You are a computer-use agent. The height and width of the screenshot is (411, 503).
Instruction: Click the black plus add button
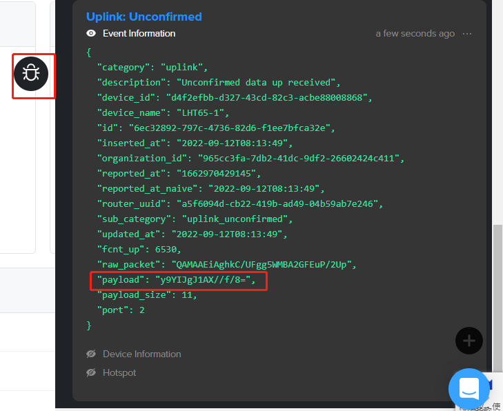(x=469, y=341)
